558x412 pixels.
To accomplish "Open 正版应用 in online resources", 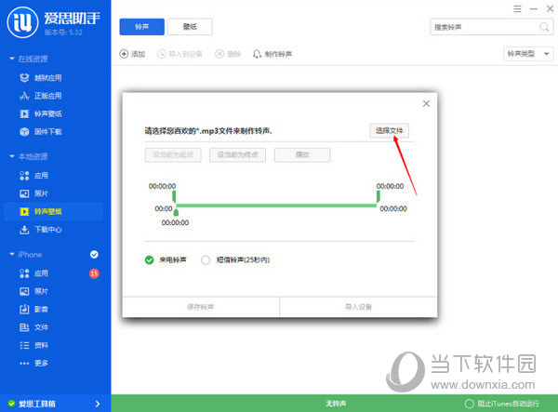I will tap(41, 96).
